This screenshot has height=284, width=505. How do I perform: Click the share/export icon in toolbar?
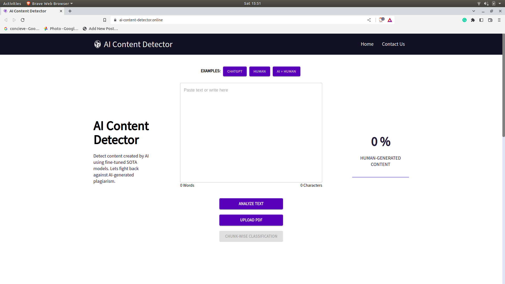click(x=369, y=20)
